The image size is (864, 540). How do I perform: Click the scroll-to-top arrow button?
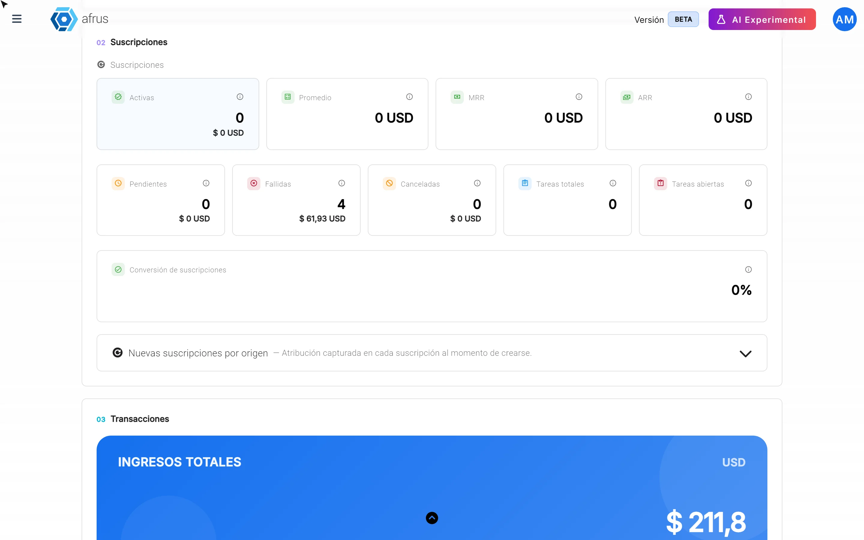pos(432,518)
